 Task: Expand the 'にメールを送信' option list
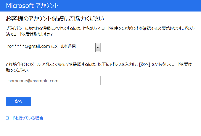coord(53,47)
